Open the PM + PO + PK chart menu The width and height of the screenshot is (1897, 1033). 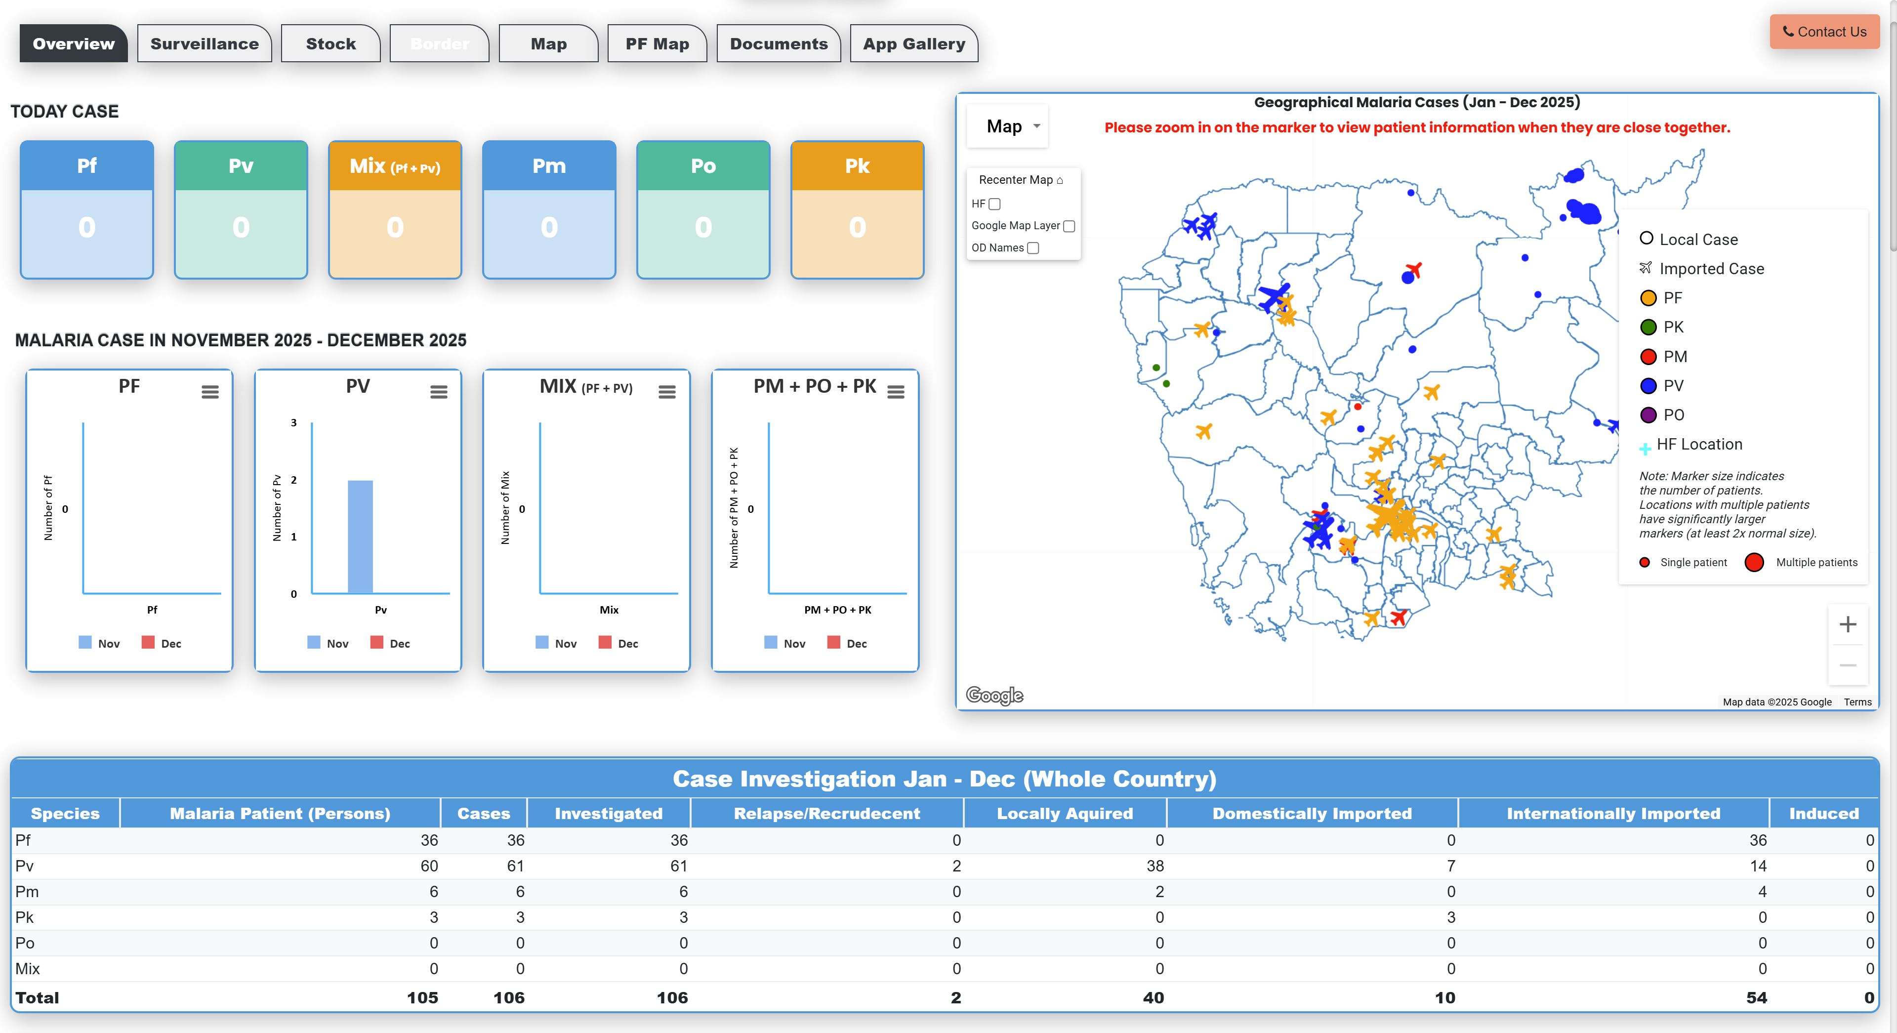coord(896,392)
